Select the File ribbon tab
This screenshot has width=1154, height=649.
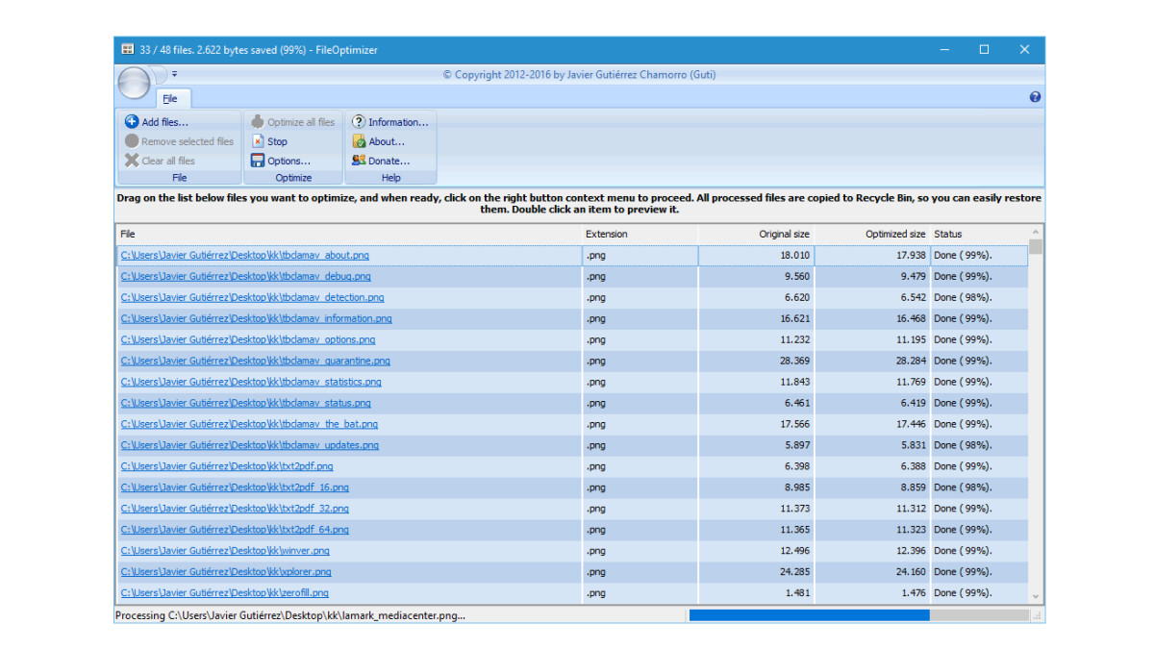170,98
